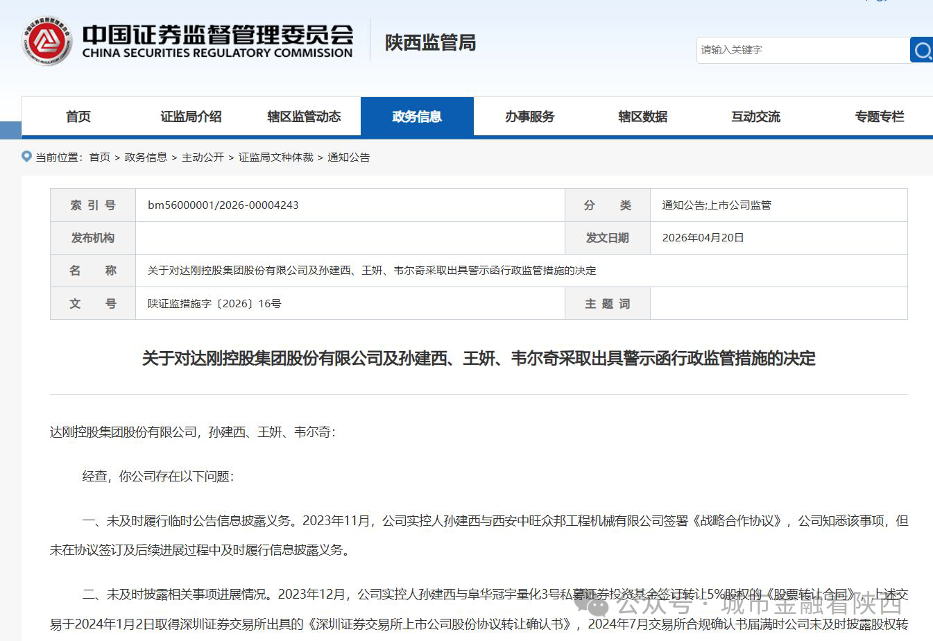Click the 文号 label cell

[x=93, y=304]
